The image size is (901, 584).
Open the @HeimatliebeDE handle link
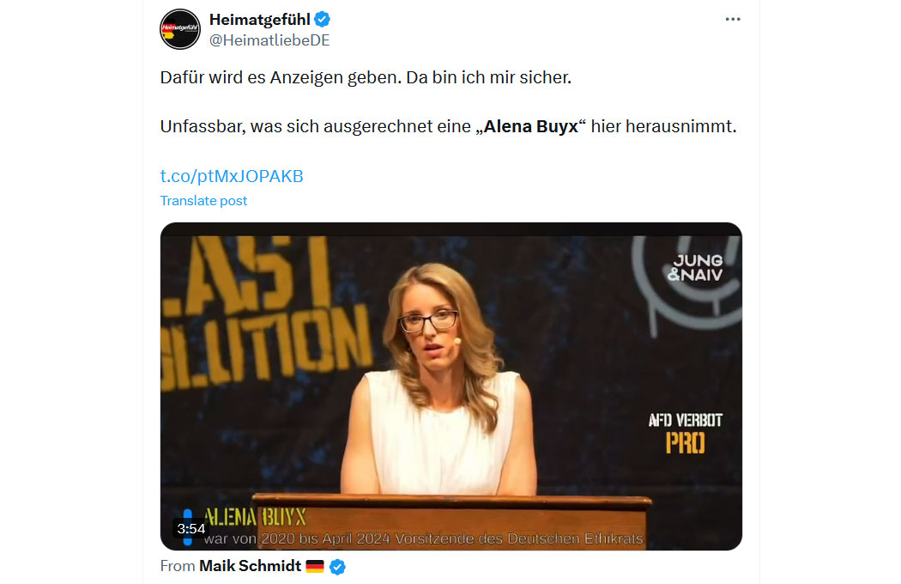[269, 40]
